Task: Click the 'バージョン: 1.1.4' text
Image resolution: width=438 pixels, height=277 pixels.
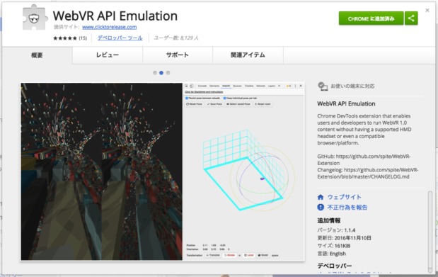Action: coord(336,230)
